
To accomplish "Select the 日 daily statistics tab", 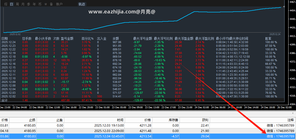I will click(x=12, y=4).
